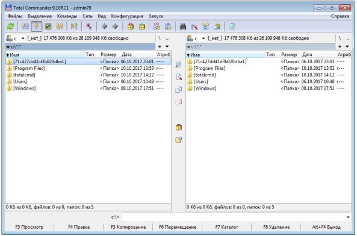Open right panel directory history arrow

pos(347,46)
